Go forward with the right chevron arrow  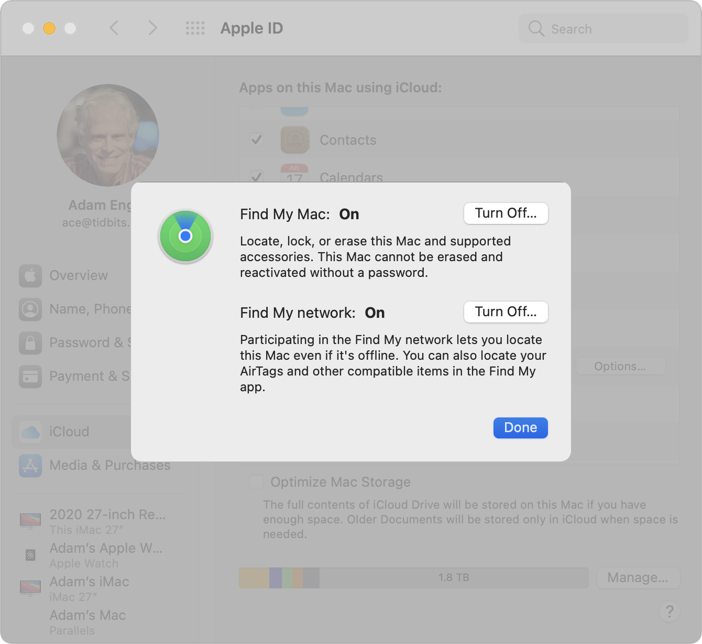tap(152, 28)
